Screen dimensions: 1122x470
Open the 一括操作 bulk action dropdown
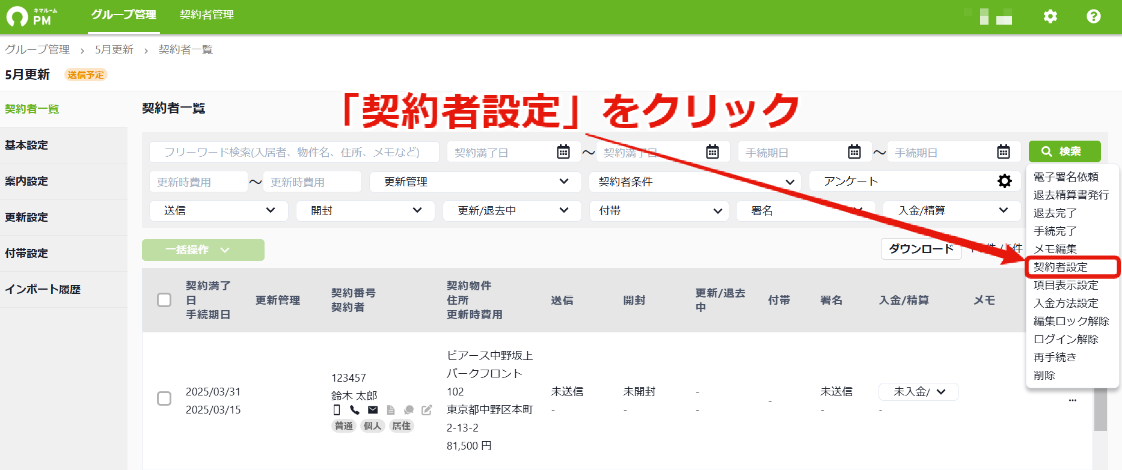(203, 250)
